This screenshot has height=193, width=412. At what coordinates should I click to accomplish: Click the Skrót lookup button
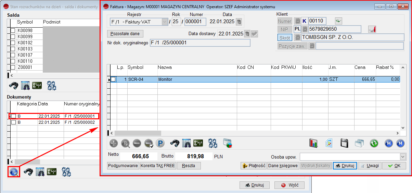tap(285, 38)
